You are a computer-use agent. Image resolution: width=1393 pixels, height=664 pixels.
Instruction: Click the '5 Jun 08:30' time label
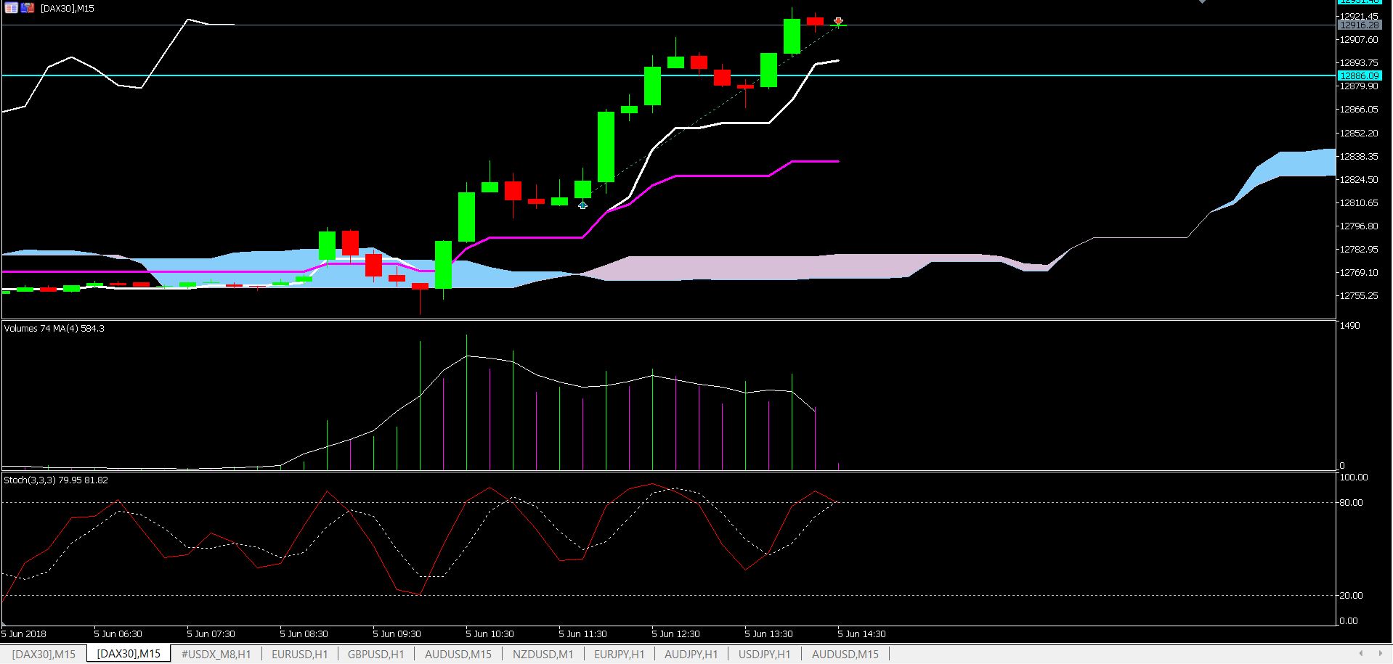pos(304,634)
